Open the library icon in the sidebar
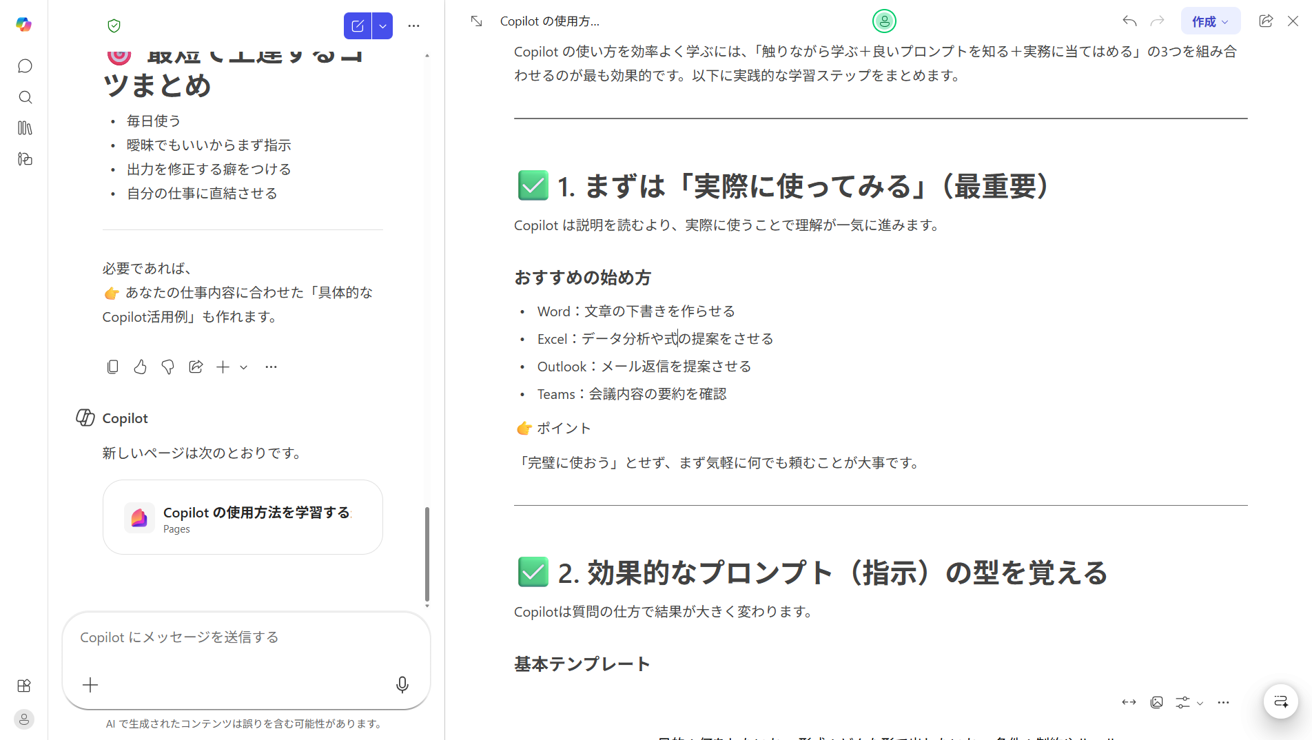 point(25,128)
